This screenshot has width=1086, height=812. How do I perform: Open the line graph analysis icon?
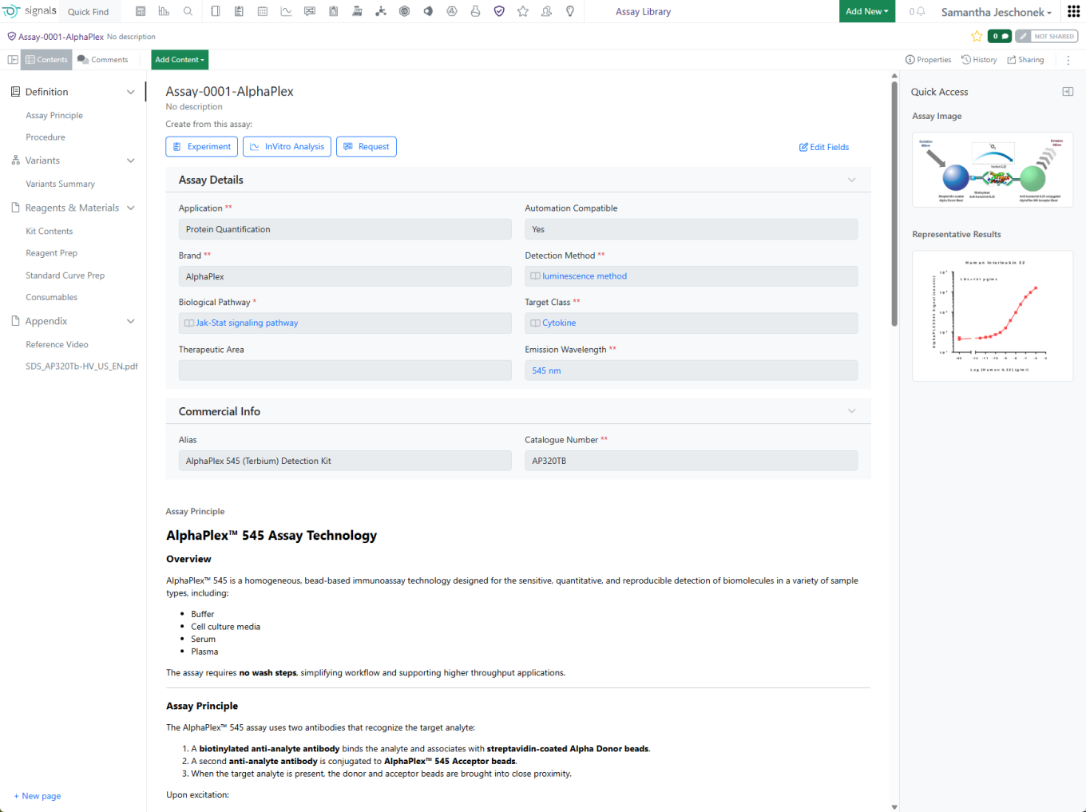[286, 11]
